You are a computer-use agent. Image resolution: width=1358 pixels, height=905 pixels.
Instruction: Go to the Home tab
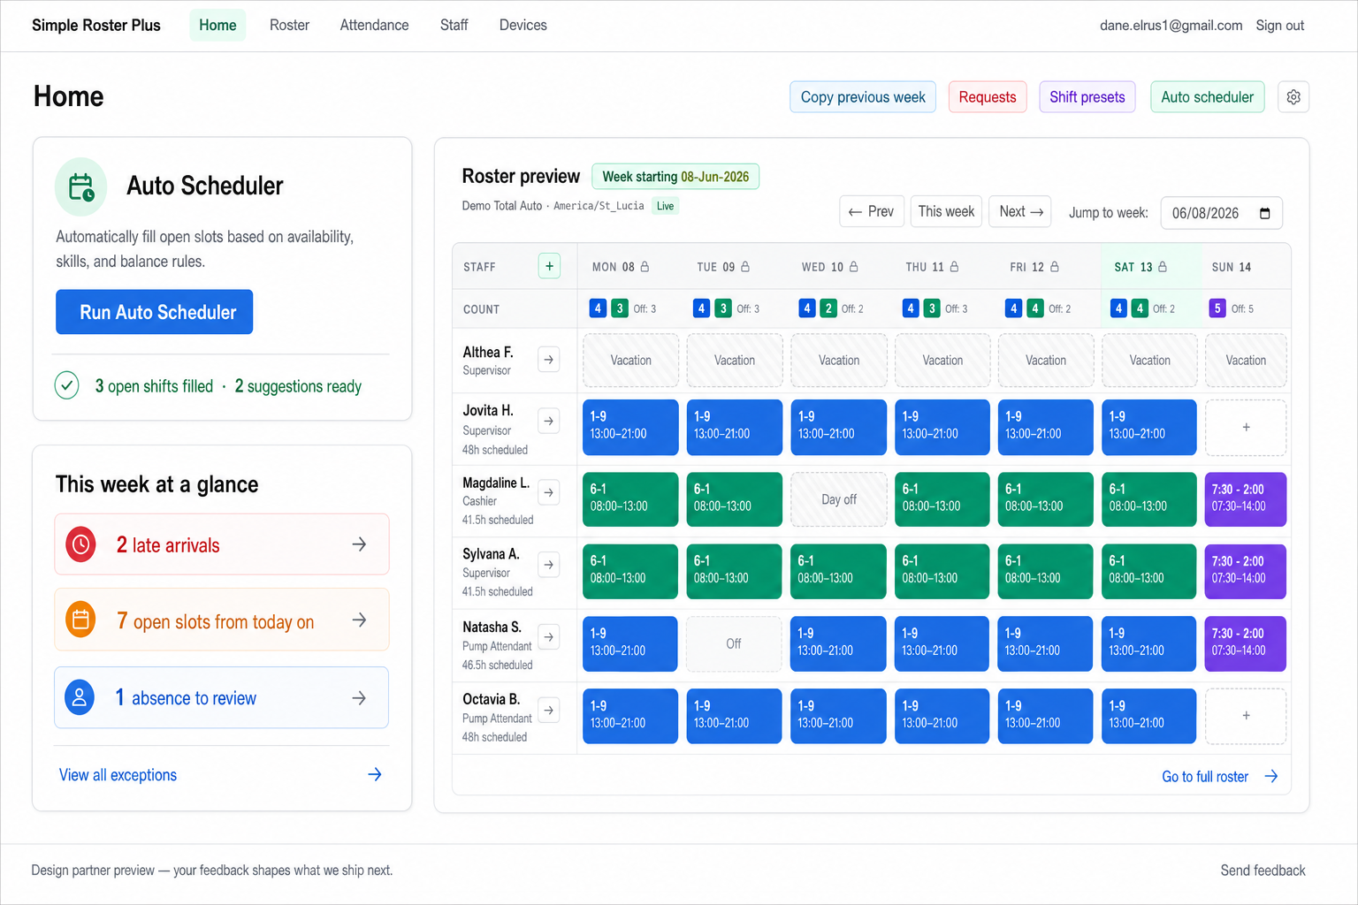(217, 26)
